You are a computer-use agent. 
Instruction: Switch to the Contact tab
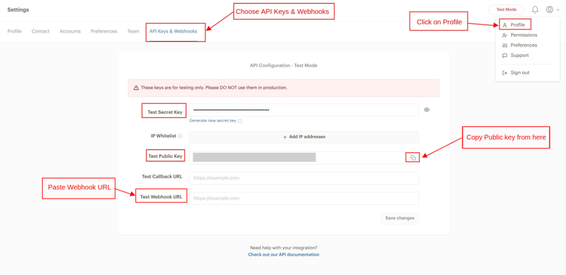(x=40, y=31)
